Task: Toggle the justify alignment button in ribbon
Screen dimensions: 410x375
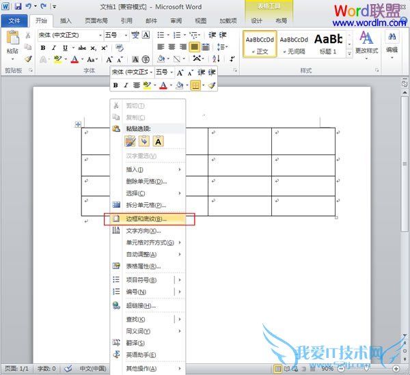Action: (194, 47)
